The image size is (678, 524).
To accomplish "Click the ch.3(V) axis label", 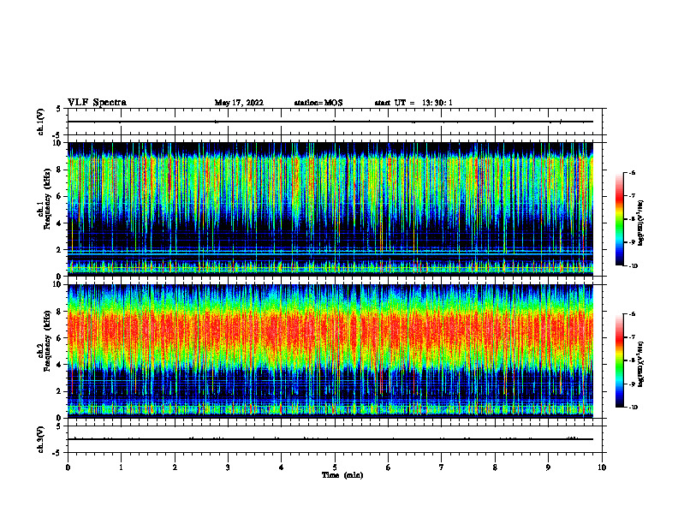I will pos(40,439).
